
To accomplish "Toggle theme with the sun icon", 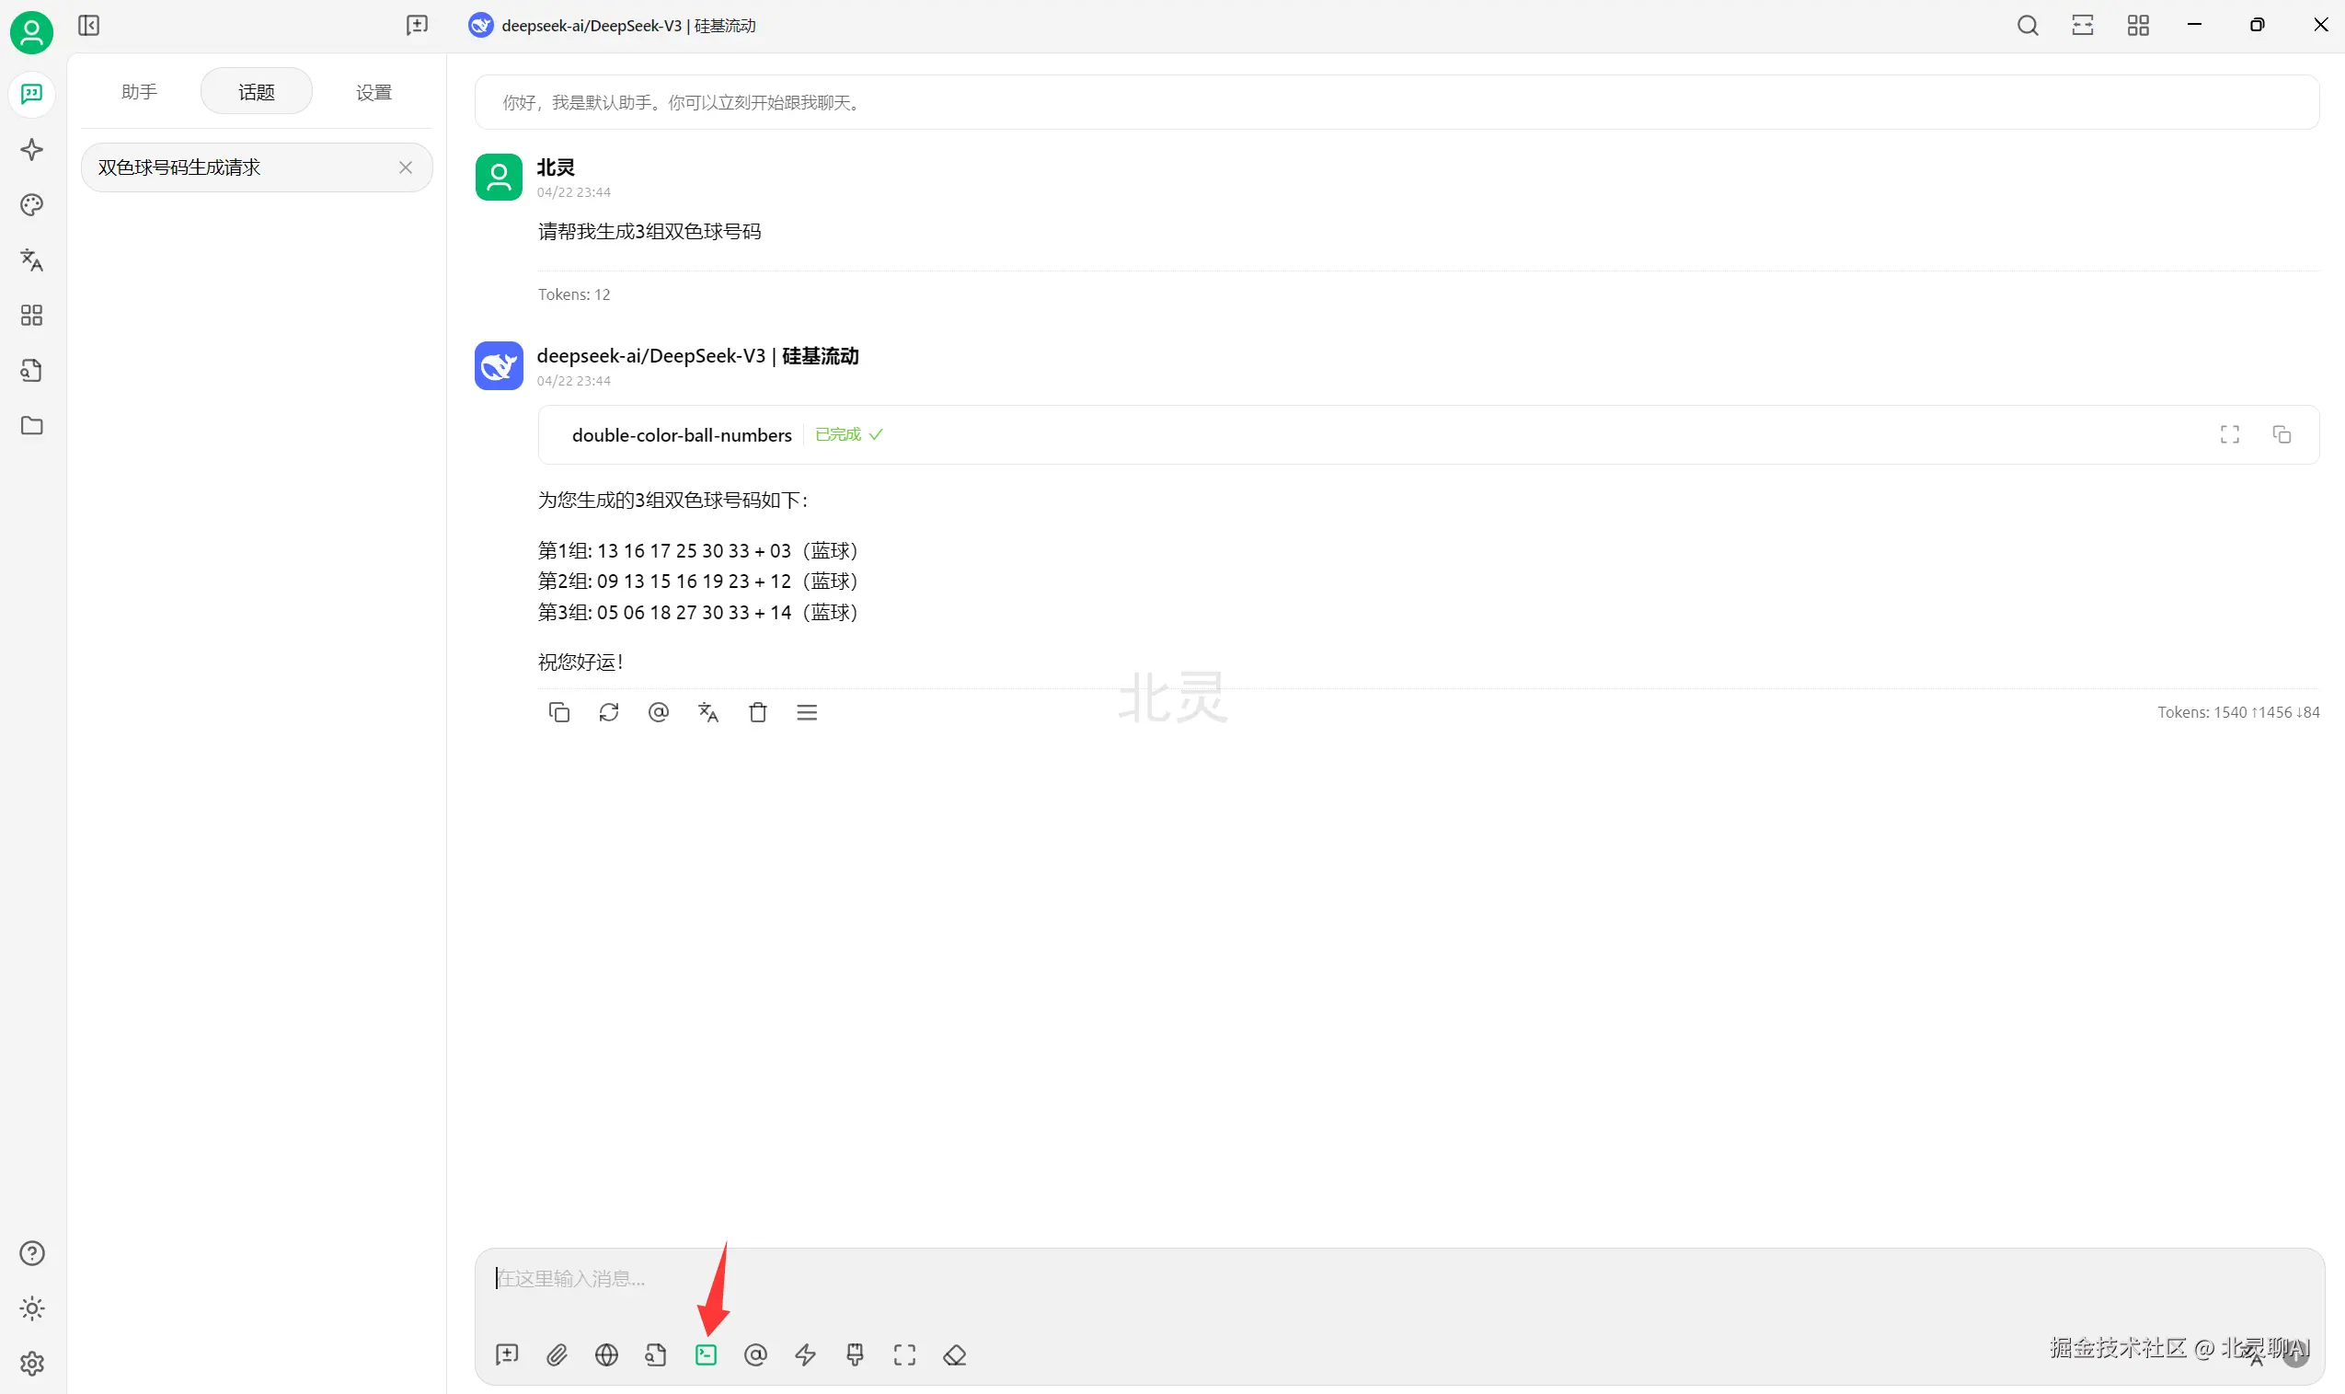I will (x=32, y=1308).
